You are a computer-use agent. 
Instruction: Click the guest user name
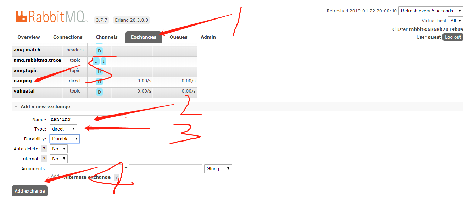[434, 37]
